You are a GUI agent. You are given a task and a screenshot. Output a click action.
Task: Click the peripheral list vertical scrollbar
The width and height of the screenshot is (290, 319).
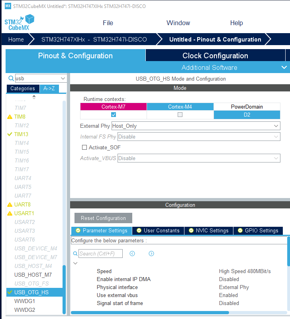click(x=64, y=289)
